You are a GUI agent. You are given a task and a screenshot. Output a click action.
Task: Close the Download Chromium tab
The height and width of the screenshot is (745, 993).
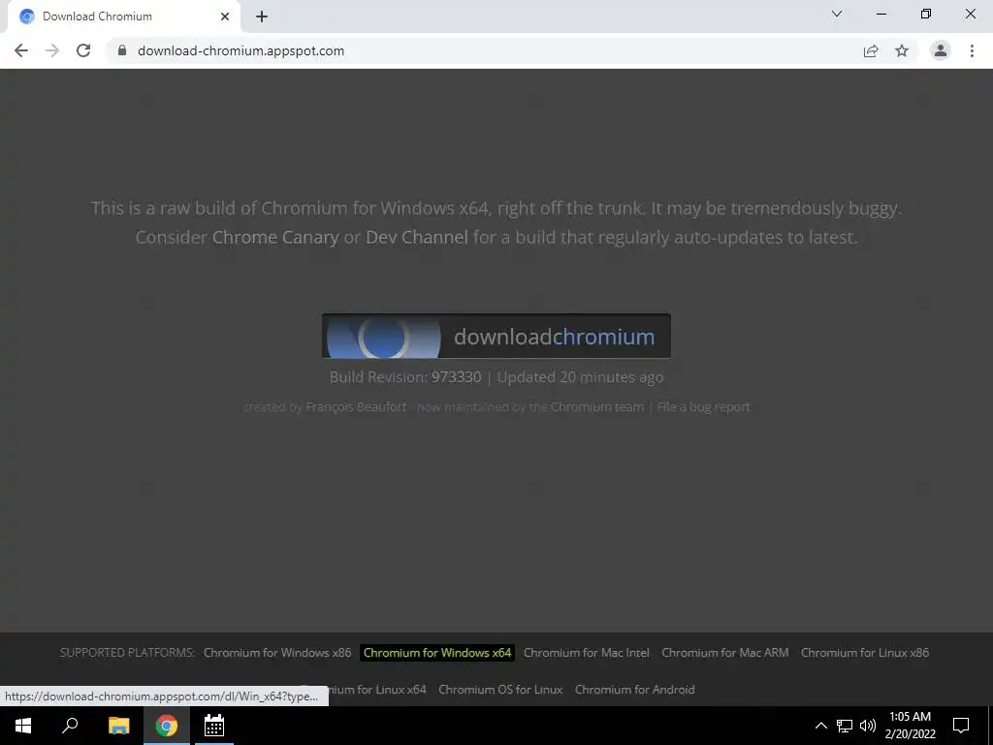[225, 16]
